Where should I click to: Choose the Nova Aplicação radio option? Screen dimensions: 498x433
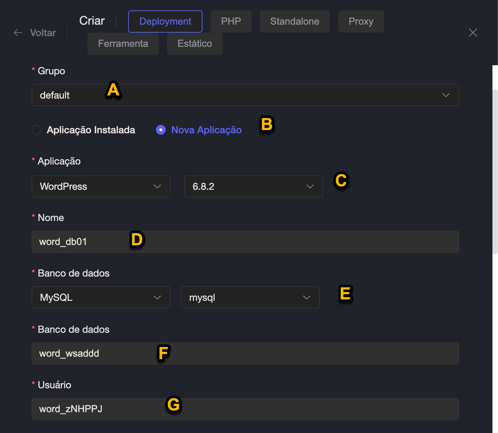(x=161, y=130)
